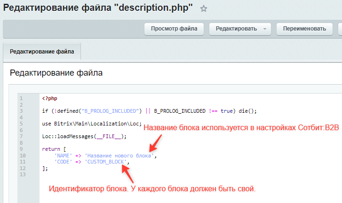The height and width of the screenshot is (203, 342).
Task: Click the 'Loc::loadMessages(__FILE__);' line
Action: pyautogui.click(x=84, y=136)
